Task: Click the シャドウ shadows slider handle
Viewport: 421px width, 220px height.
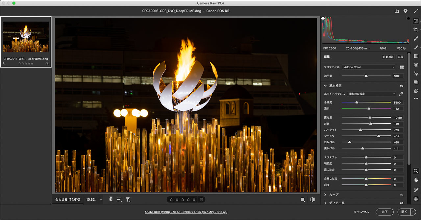Action: [379, 136]
